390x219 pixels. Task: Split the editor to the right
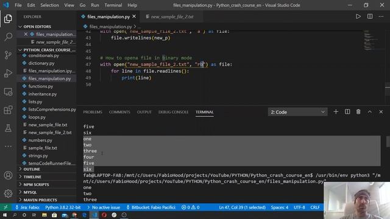pos(370,16)
